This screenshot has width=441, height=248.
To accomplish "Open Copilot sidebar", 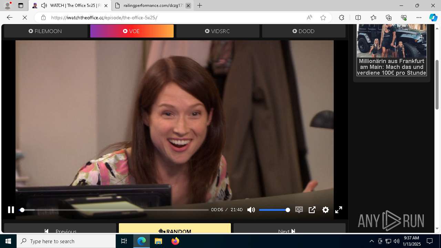I will [433, 18].
